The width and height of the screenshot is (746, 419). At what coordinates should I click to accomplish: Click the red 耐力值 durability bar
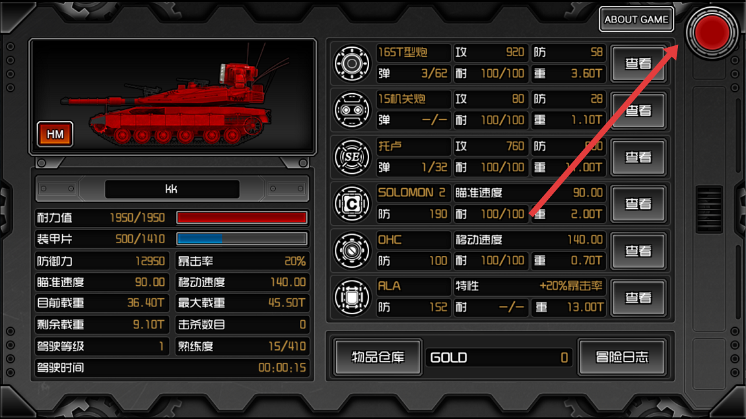(242, 217)
